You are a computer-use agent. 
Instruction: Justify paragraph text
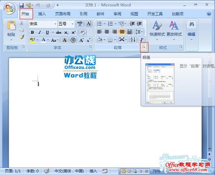coord(122,32)
